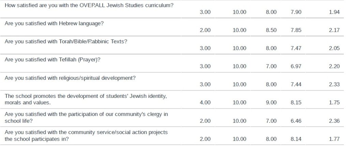Click the 2.05 deviation for Torah/Bible texts
349x146 pixels.
(334, 48)
